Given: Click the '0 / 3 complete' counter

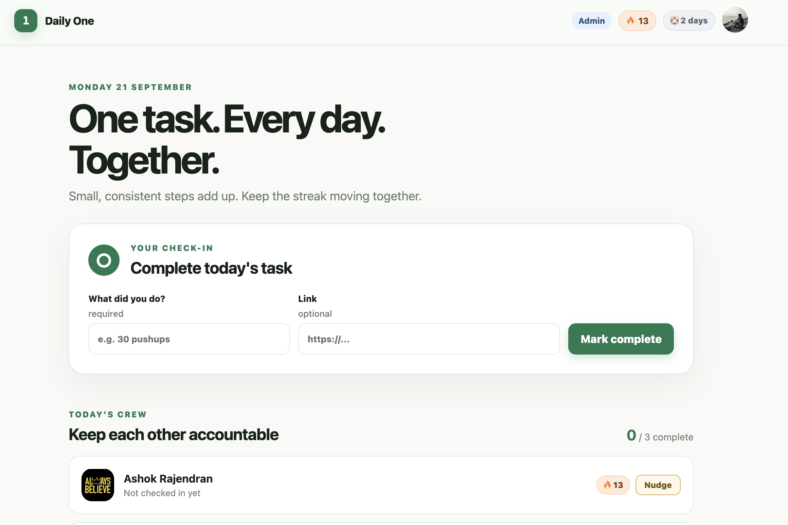Looking at the screenshot, I should click(660, 436).
